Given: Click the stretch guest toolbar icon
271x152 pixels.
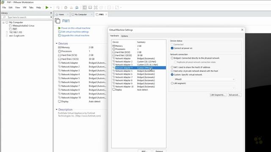Looking at the screenshot, I should (x=117, y=8).
